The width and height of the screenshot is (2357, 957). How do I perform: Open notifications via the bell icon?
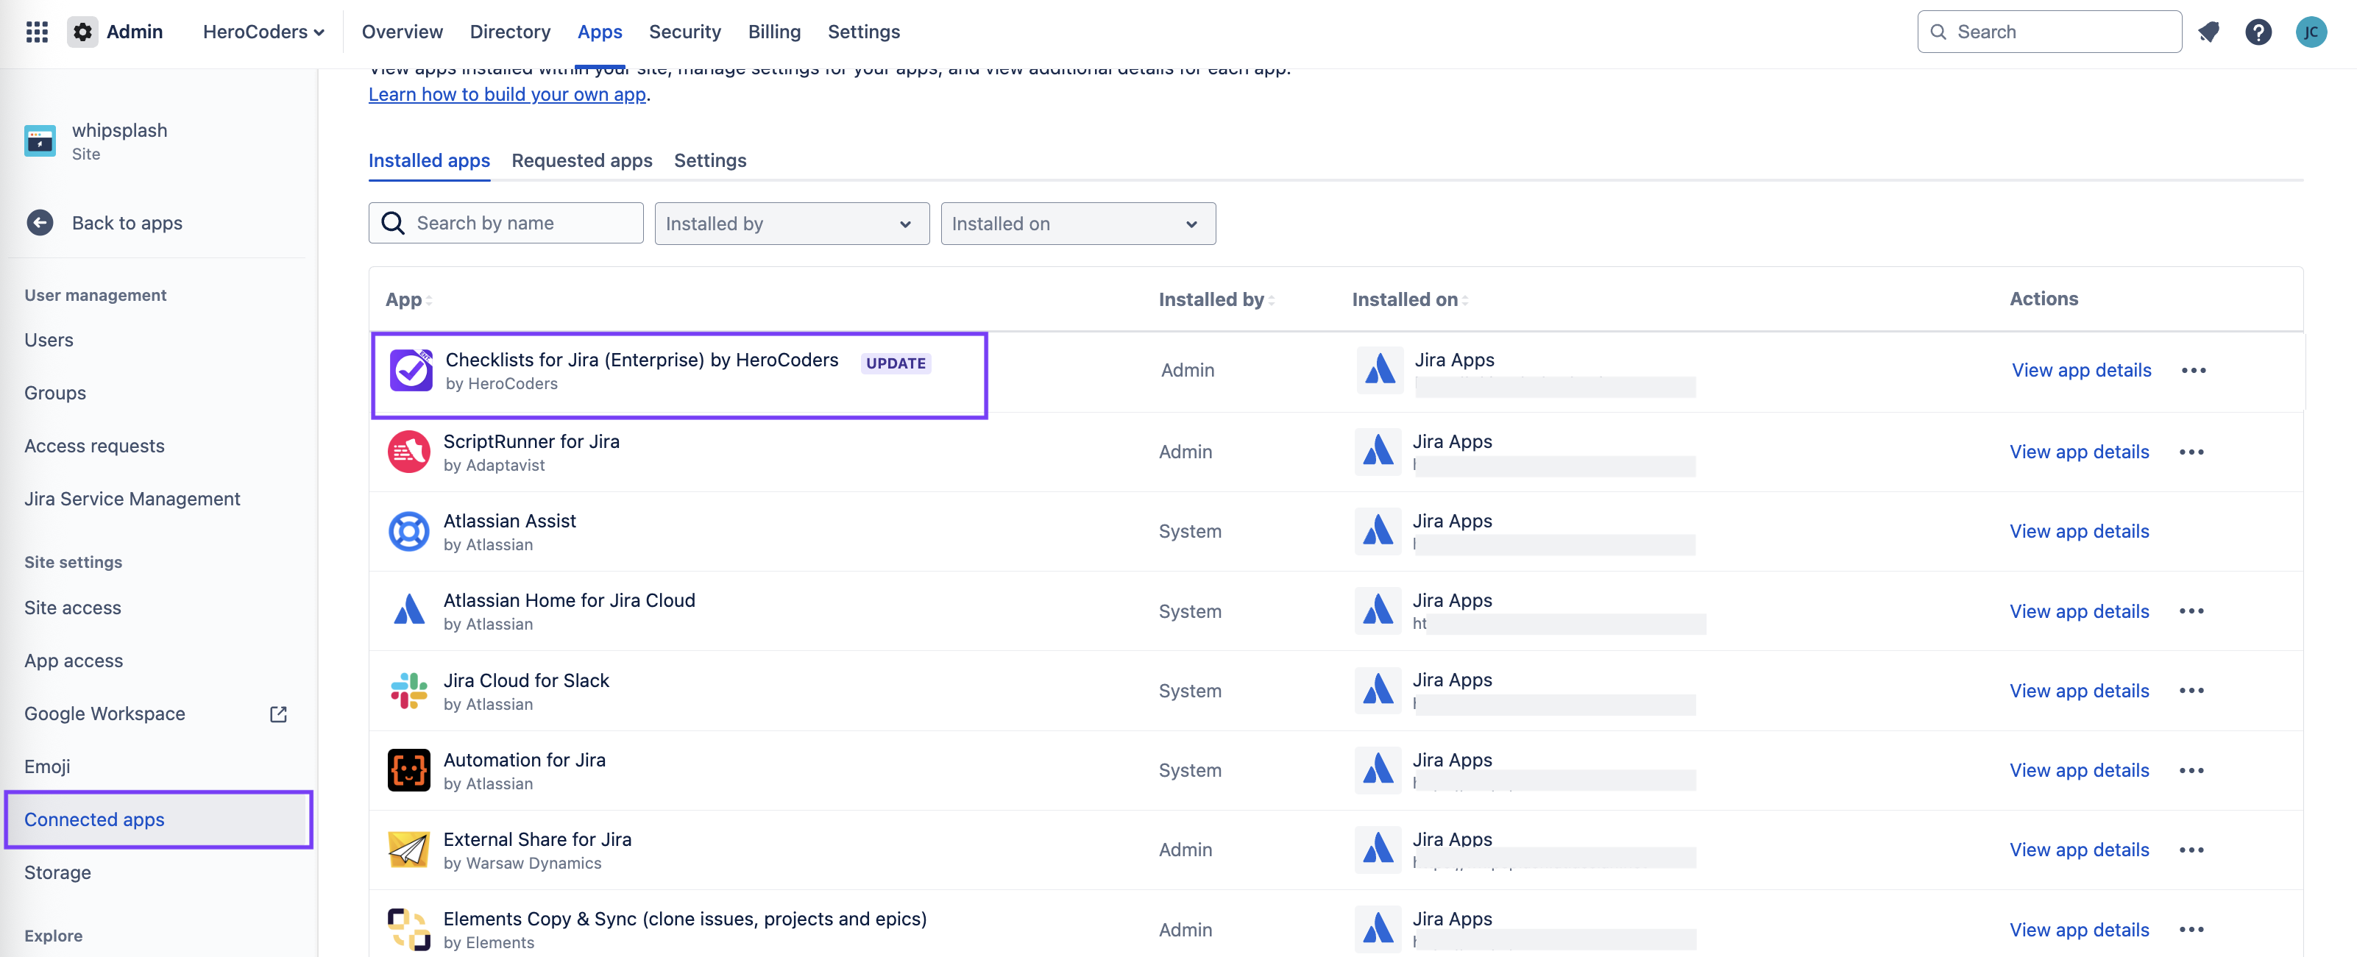(x=2209, y=31)
